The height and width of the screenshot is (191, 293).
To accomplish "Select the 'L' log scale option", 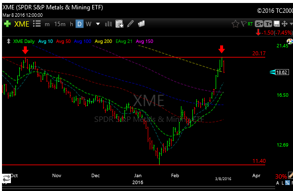I will pyautogui.click(x=283, y=183).
